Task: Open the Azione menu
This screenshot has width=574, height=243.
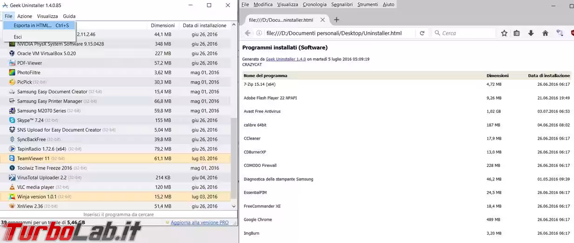Action: 25,16
